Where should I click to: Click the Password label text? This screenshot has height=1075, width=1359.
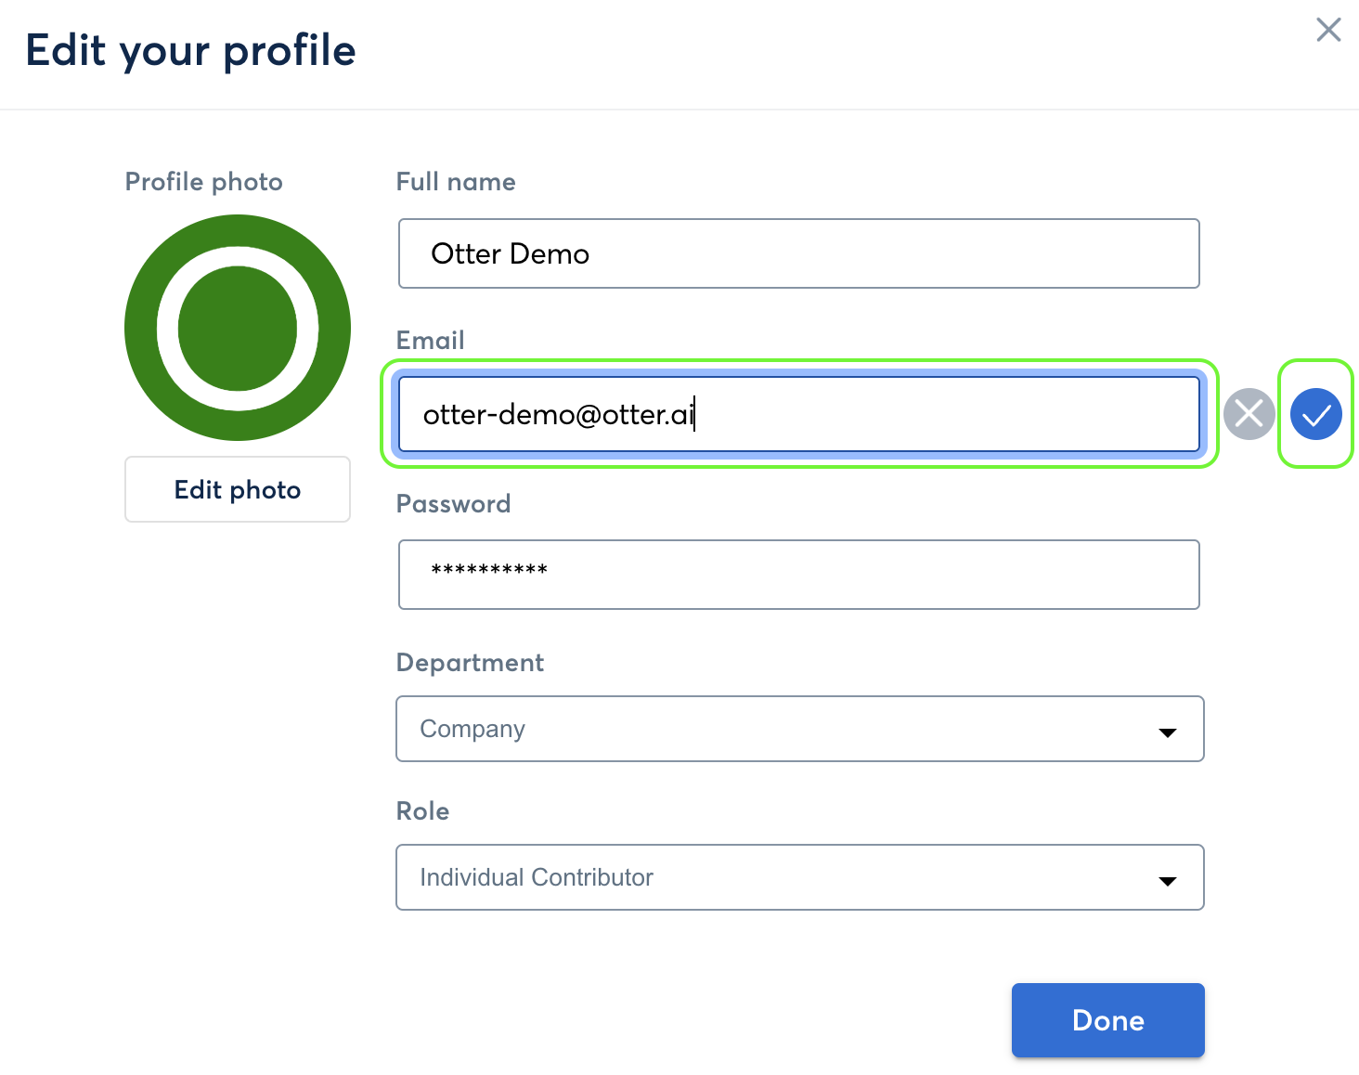click(453, 504)
